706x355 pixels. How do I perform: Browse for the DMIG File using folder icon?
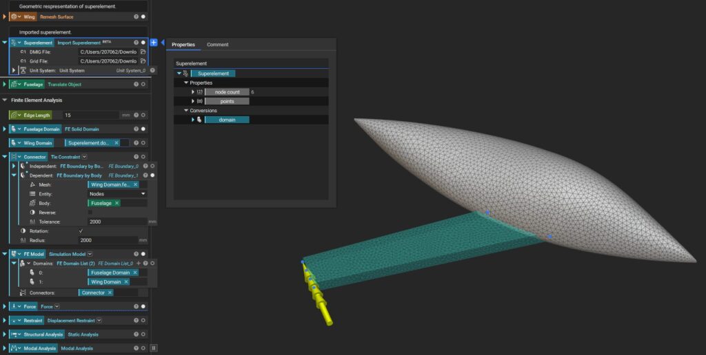(x=143, y=52)
